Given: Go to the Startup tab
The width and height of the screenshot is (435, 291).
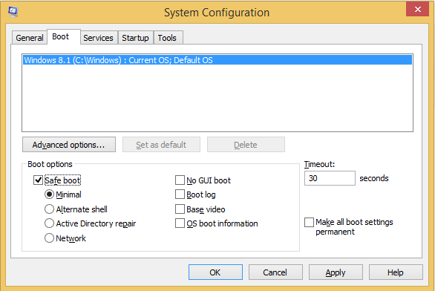Looking at the screenshot, I should pyautogui.click(x=135, y=38).
